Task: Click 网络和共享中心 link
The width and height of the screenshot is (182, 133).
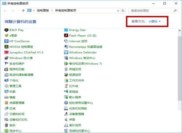Action: click(80, 131)
